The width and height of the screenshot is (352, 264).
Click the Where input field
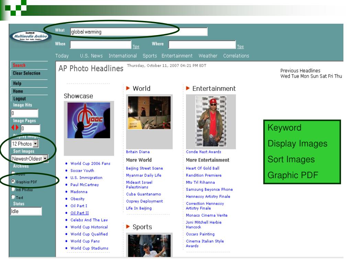pos(202,45)
